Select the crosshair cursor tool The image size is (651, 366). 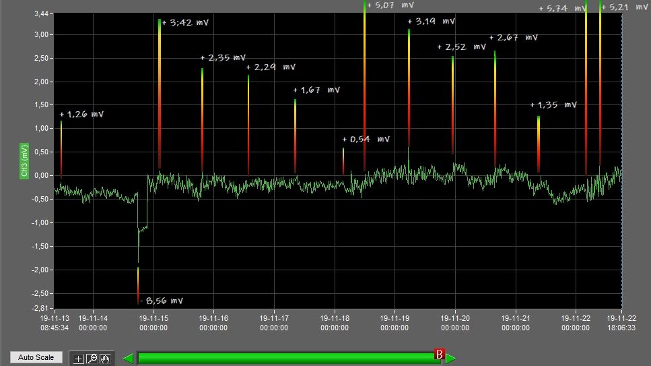point(79,359)
